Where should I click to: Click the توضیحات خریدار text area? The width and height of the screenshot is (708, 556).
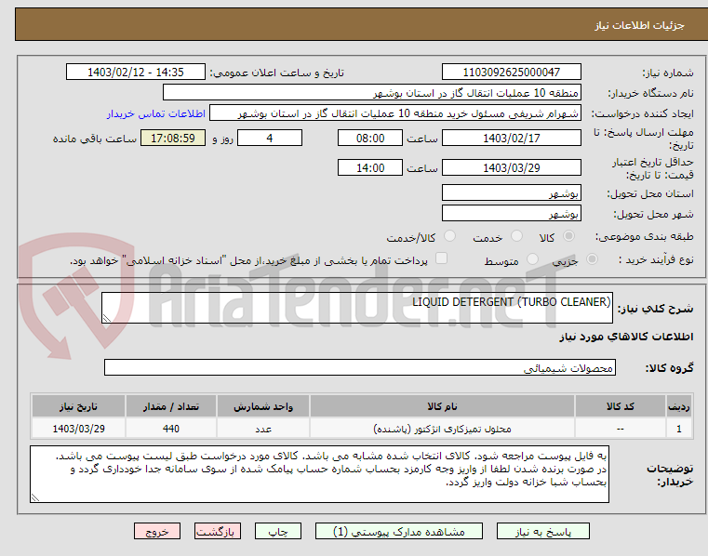coord(319,474)
